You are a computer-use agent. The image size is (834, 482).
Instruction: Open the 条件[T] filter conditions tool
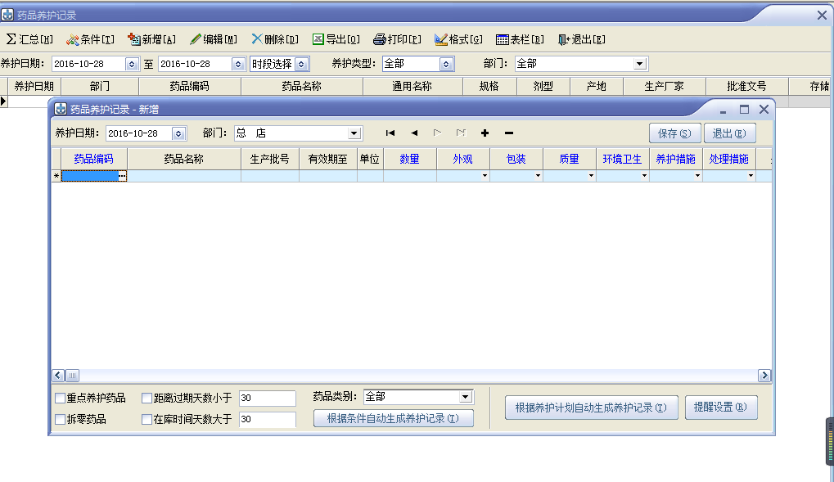tap(90, 39)
